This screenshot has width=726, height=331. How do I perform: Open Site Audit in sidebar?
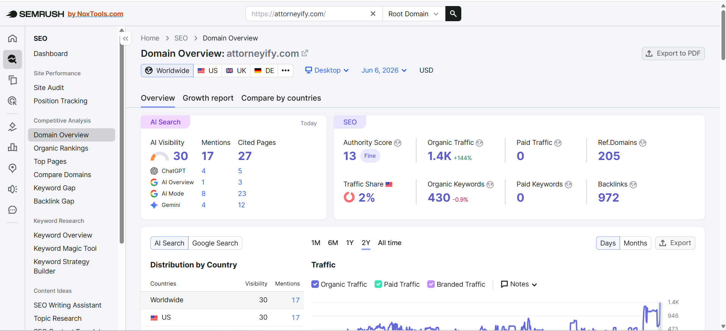tap(49, 88)
